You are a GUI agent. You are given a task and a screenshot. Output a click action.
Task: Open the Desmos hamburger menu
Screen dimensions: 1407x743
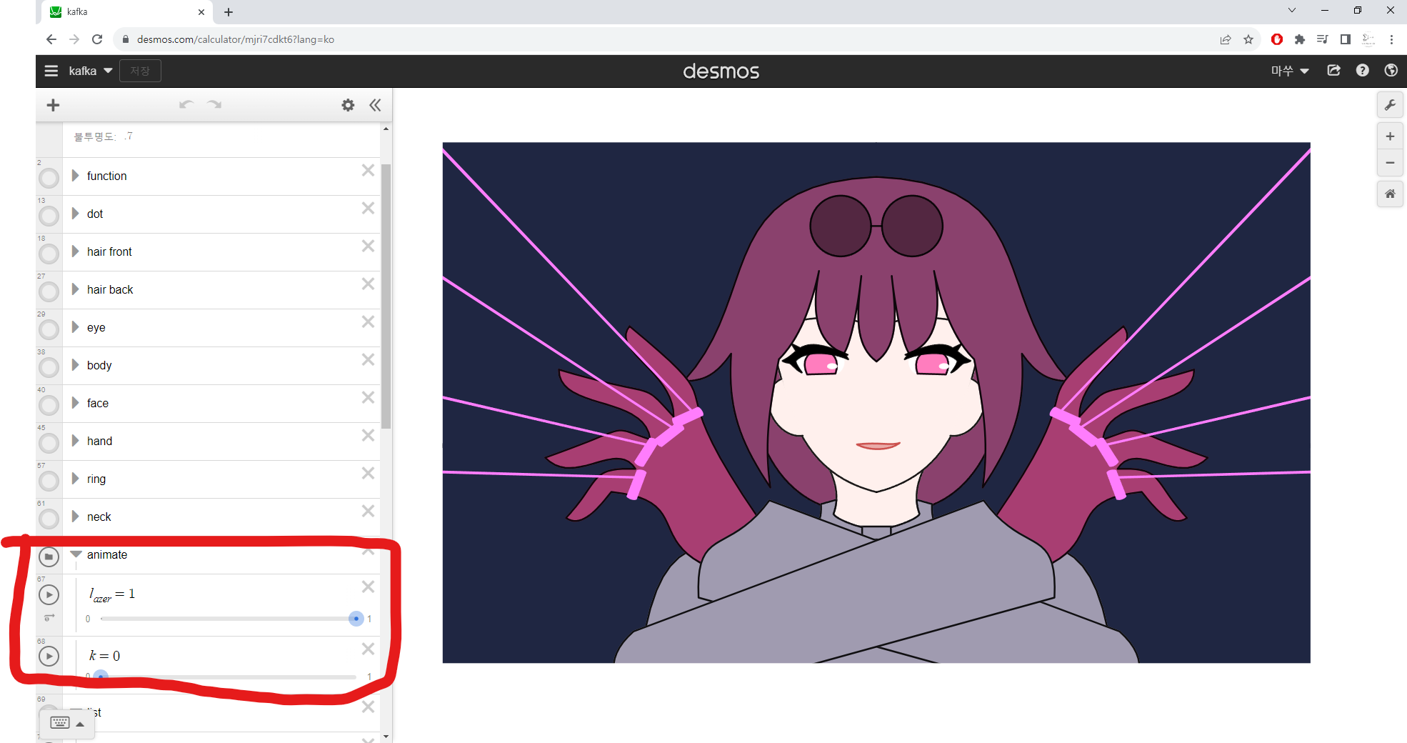(51, 71)
